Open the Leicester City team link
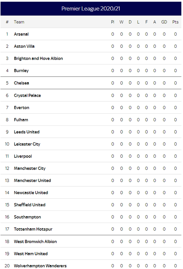The image size is (183, 269). [x=27, y=144]
